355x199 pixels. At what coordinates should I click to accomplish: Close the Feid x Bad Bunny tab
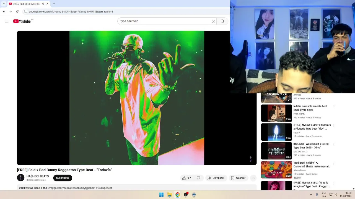pos(47,4)
